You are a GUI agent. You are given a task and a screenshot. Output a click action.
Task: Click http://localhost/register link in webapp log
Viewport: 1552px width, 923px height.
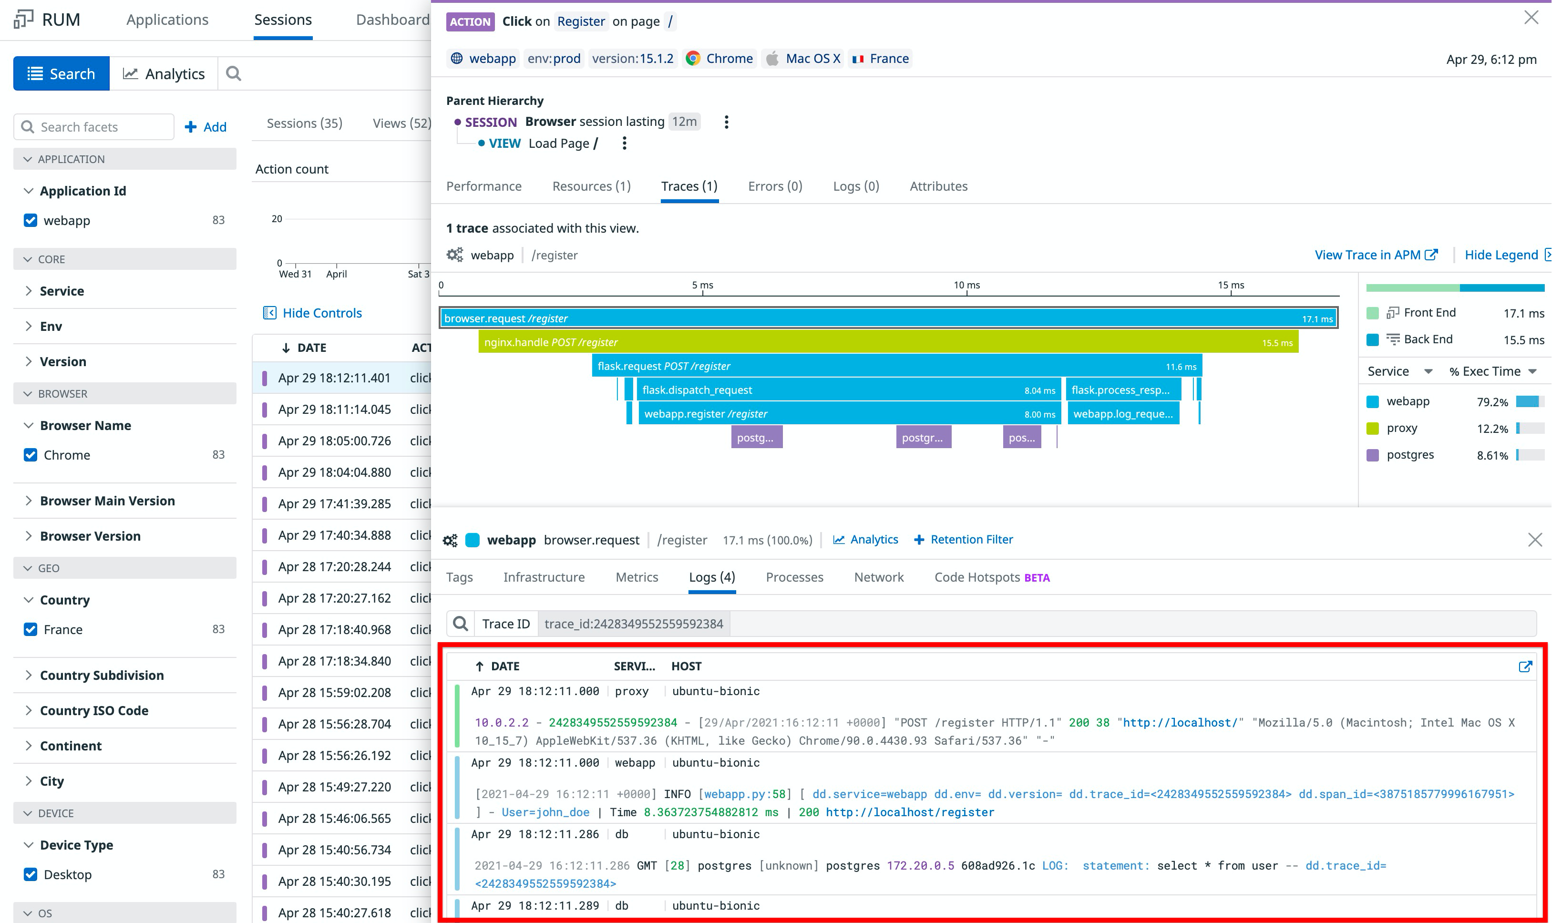pyautogui.click(x=910, y=812)
